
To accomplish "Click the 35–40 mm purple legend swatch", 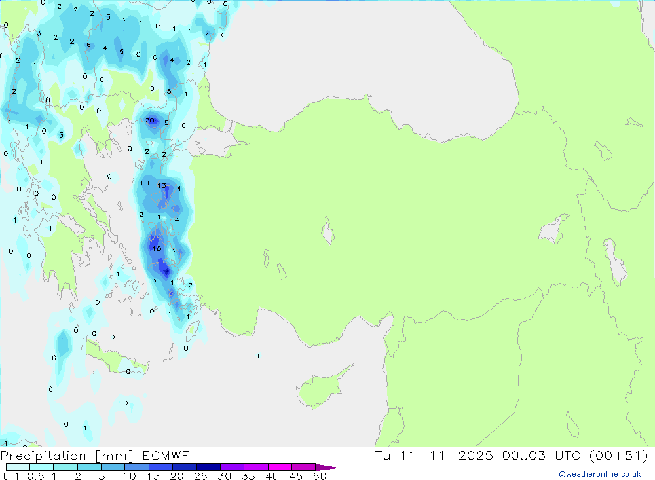I will (256, 467).
